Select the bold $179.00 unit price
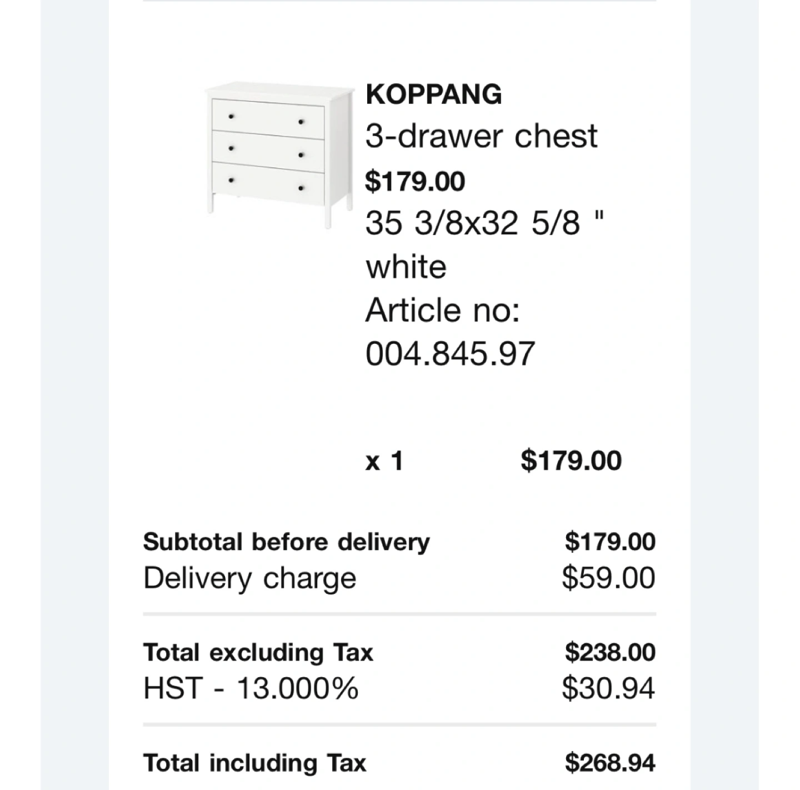 tap(415, 181)
